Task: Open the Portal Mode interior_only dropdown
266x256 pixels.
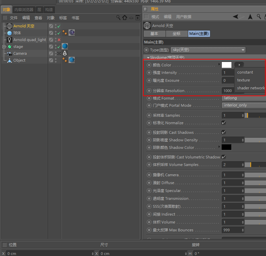Action: 244,105
